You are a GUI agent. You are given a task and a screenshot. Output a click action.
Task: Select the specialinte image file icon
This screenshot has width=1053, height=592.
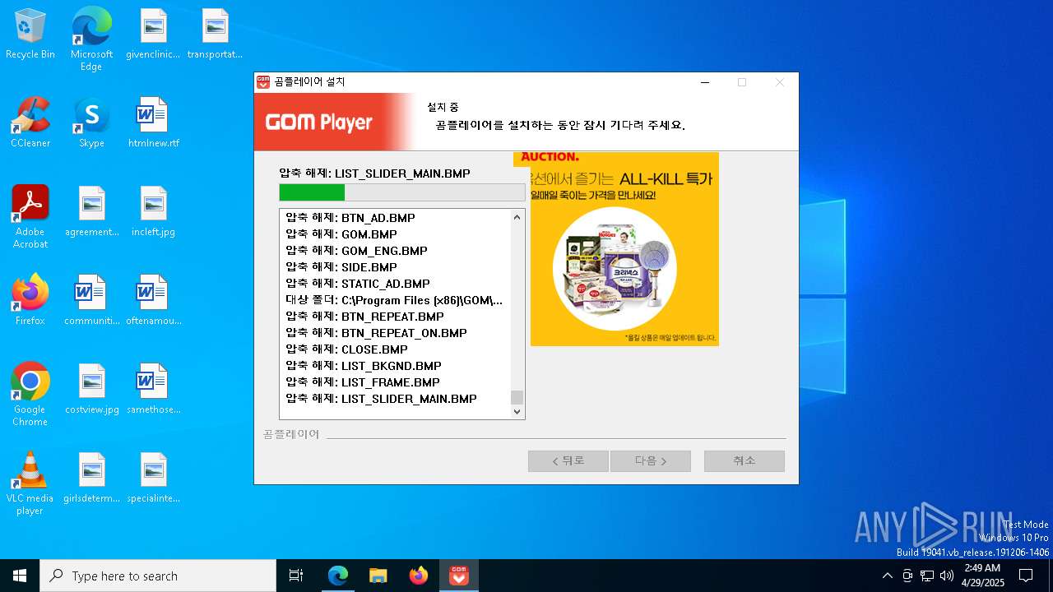(x=153, y=478)
